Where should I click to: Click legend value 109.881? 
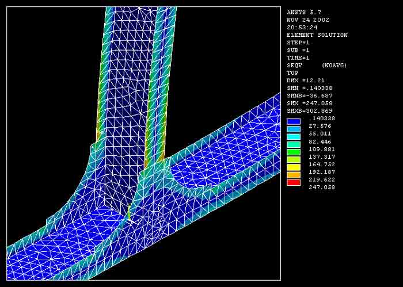322,149
